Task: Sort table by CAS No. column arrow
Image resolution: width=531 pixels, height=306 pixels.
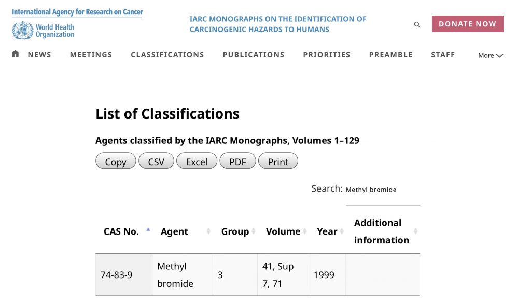Action: [148, 229]
